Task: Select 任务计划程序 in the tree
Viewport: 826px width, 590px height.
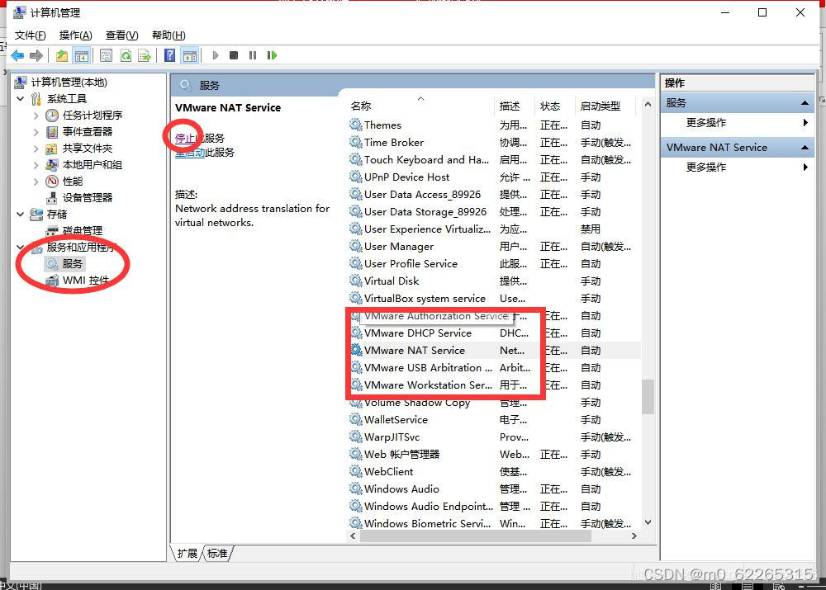Action: [93, 116]
